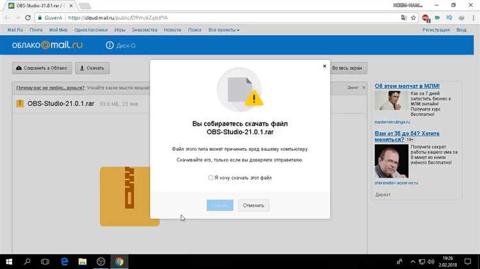The width and height of the screenshot is (480, 269).
Task: Click Сохранить в Облако button
Action: 42,68
